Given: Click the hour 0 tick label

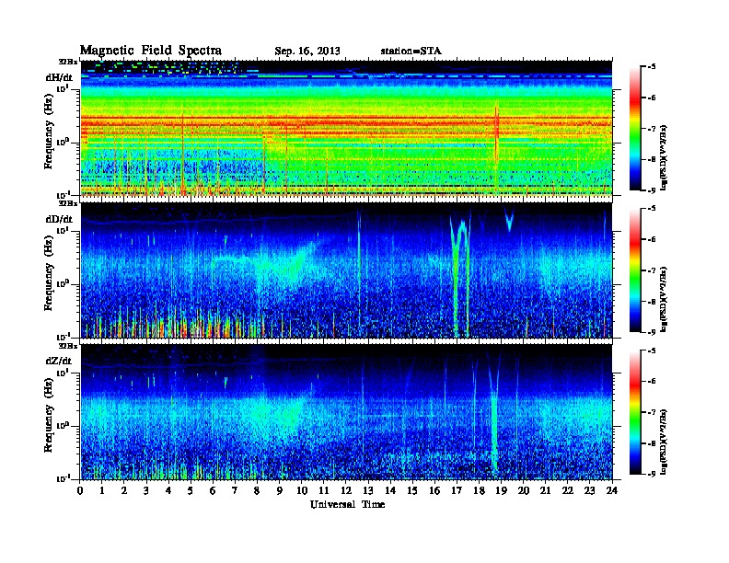Looking at the screenshot, I should 80,491.
